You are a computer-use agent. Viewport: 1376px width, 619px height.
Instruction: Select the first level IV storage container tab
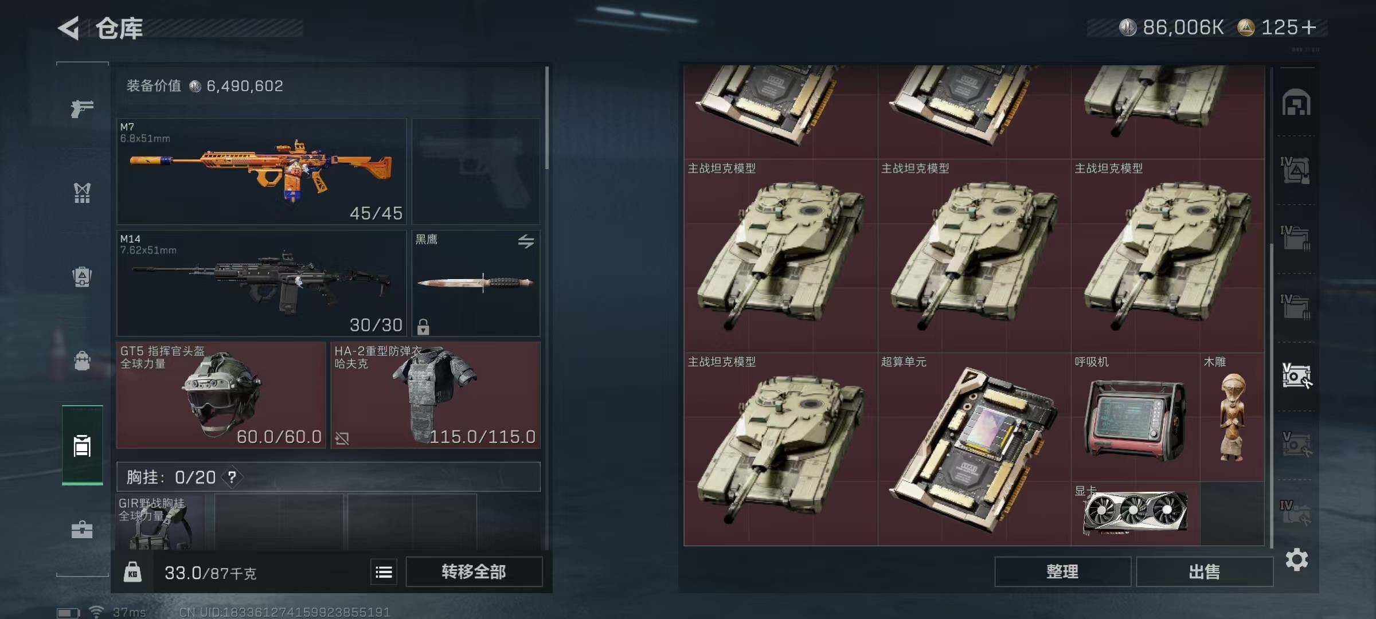pyautogui.click(x=1296, y=170)
